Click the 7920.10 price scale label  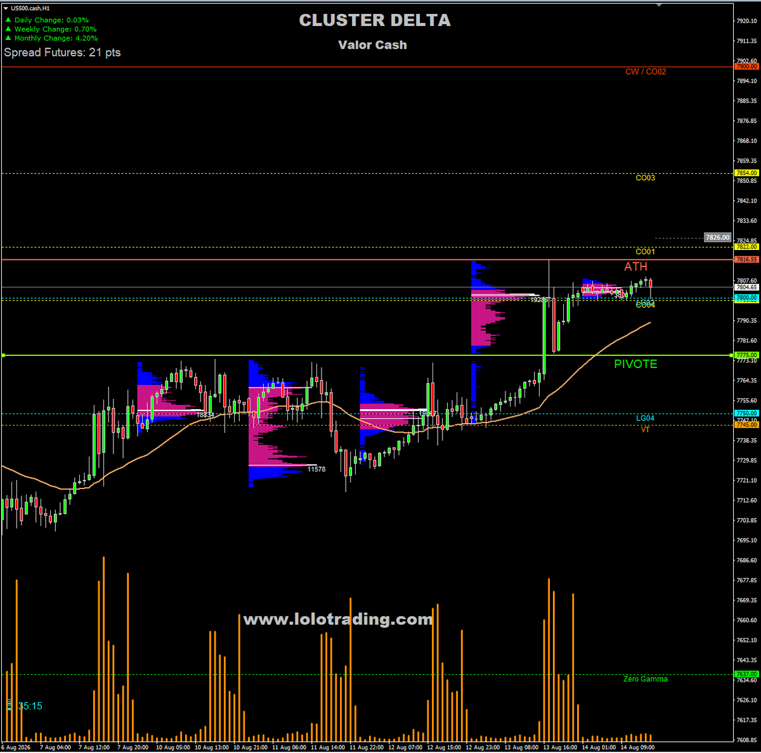tap(746, 21)
